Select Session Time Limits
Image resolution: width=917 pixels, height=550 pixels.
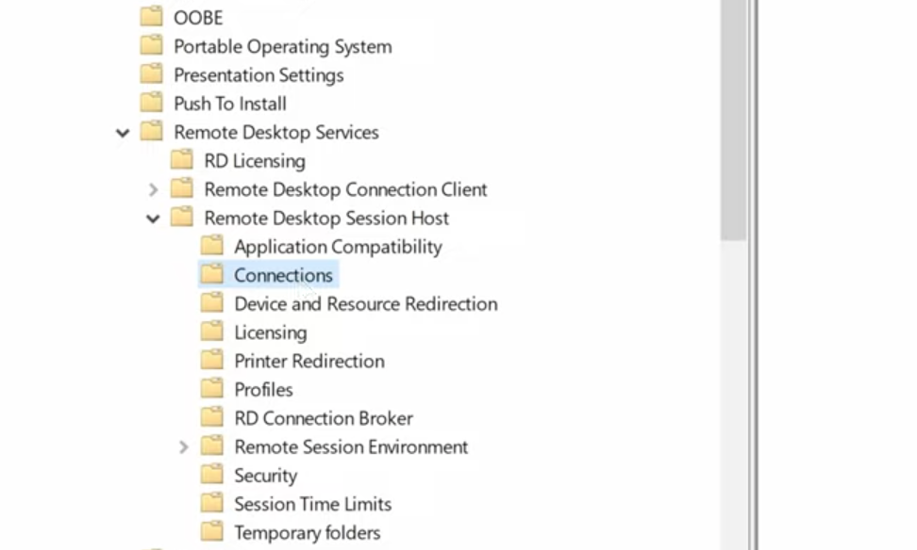[x=312, y=504]
